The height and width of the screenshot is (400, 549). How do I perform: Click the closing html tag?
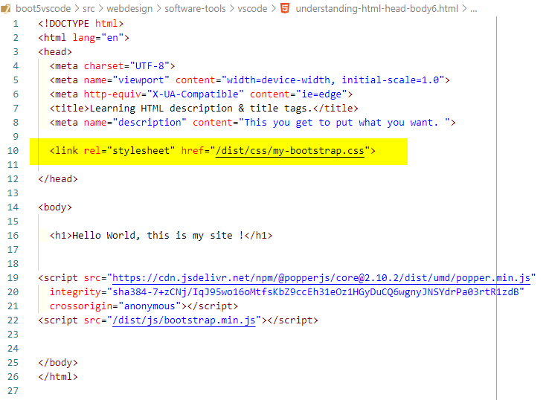tap(58, 377)
